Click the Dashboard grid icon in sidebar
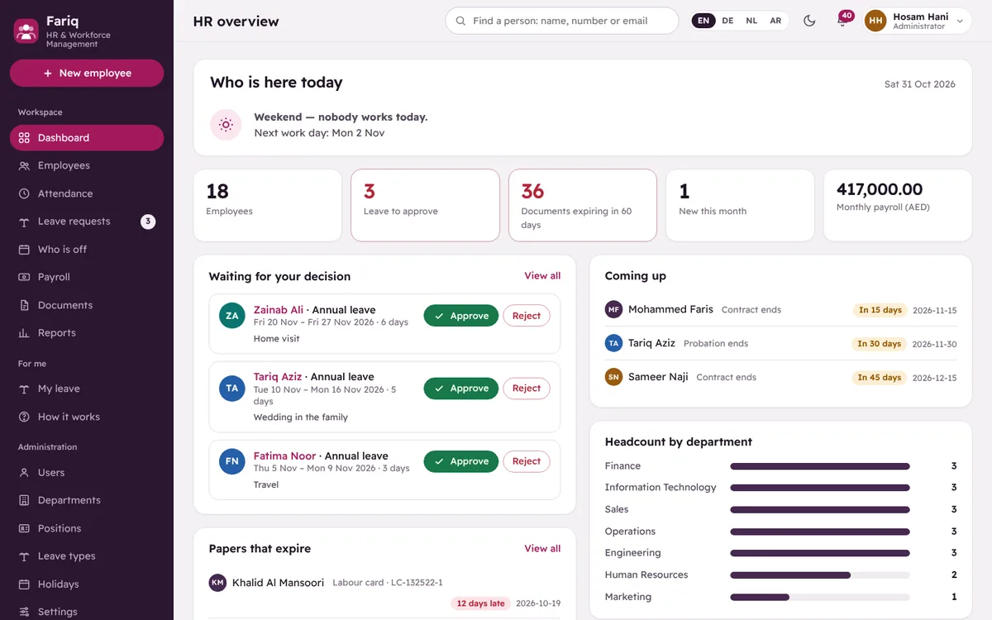The image size is (992, 620). 24,138
